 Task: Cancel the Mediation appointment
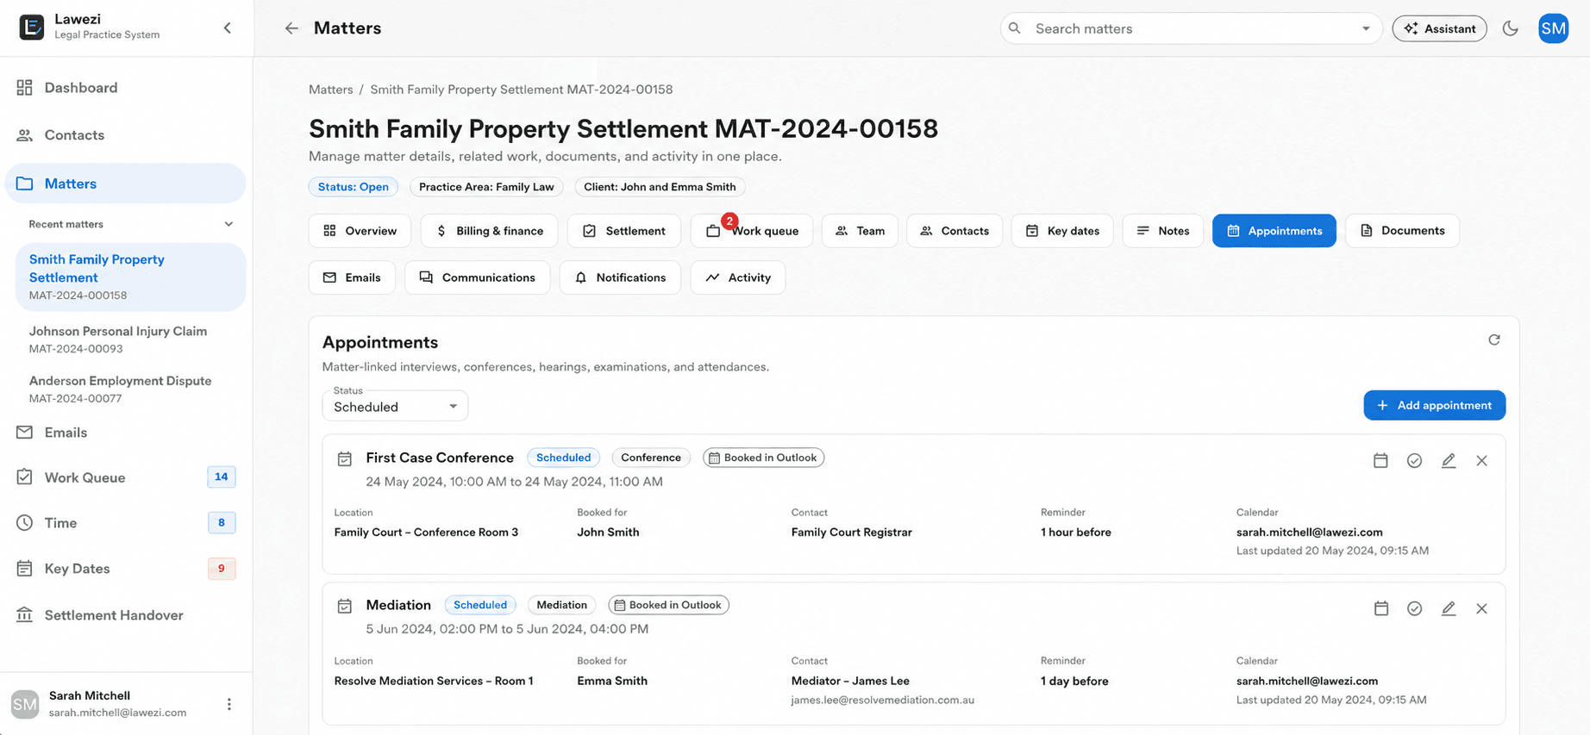1481,608
